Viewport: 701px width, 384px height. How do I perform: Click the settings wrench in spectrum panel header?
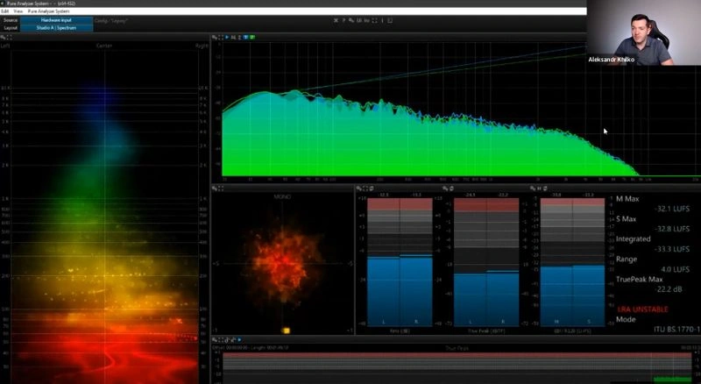pos(215,37)
